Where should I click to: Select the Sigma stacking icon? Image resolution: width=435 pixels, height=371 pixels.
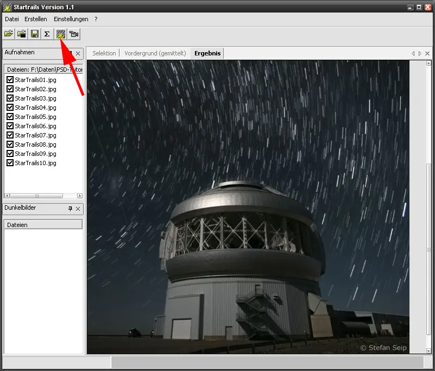47,34
